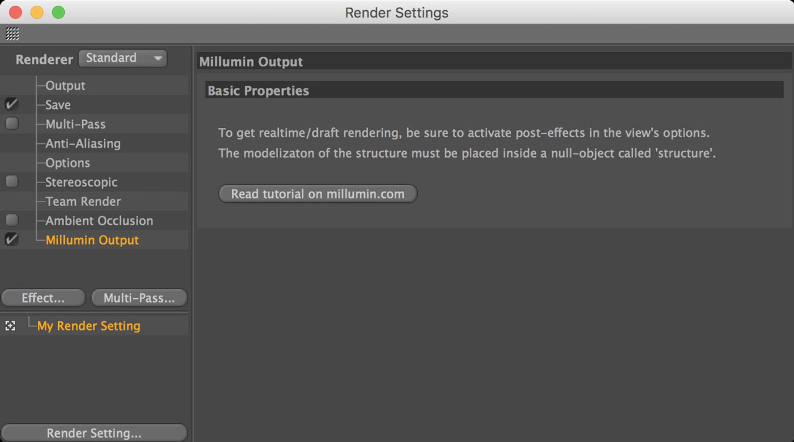Open the Renderer Standard dropdown

point(123,58)
